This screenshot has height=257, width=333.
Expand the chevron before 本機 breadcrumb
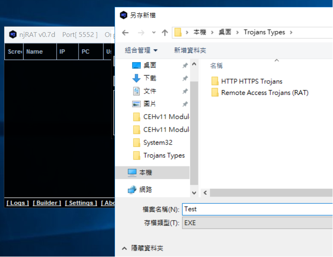point(187,32)
